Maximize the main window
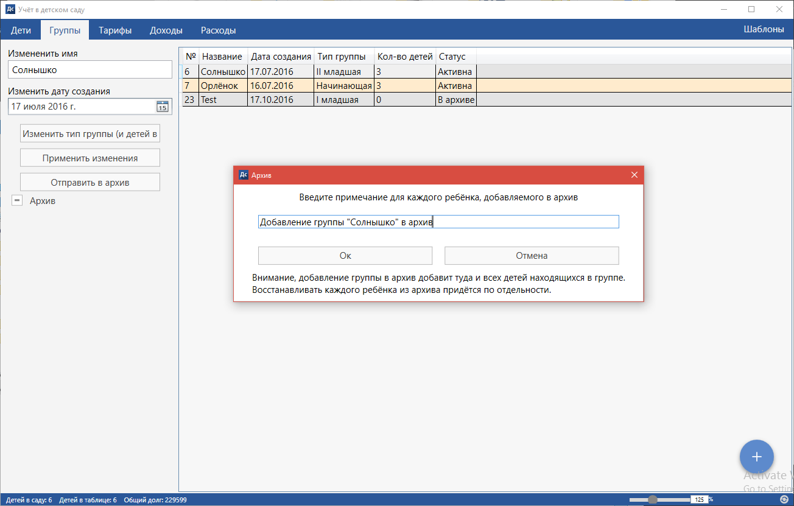 click(751, 9)
